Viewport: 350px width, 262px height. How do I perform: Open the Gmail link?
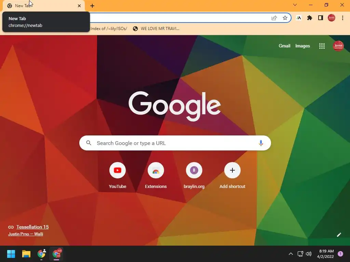coord(284,46)
